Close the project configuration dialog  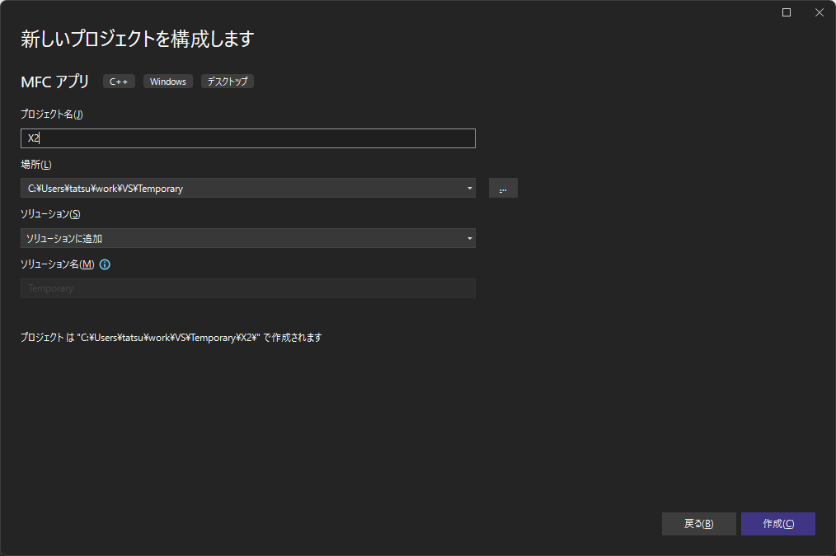click(819, 12)
